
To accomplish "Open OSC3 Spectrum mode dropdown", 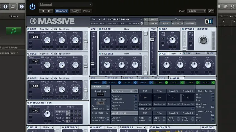I will 65,78.
